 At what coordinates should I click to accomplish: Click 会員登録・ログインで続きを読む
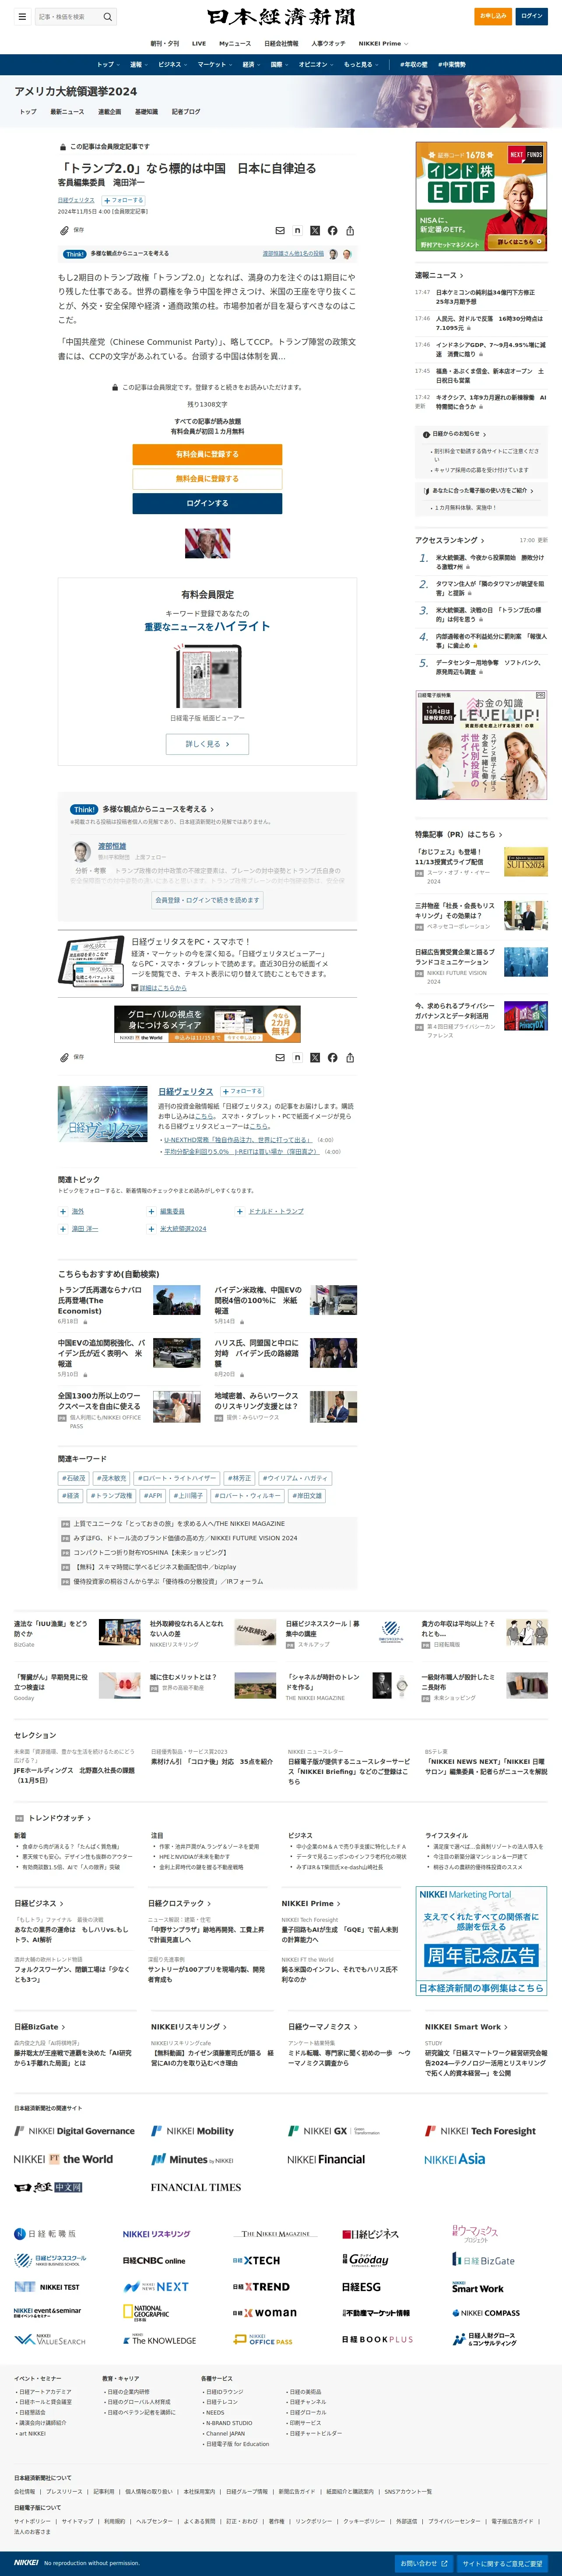[x=207, y=900]
